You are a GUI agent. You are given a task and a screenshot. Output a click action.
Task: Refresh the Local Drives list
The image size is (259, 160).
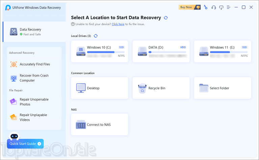tap(96, 36)
